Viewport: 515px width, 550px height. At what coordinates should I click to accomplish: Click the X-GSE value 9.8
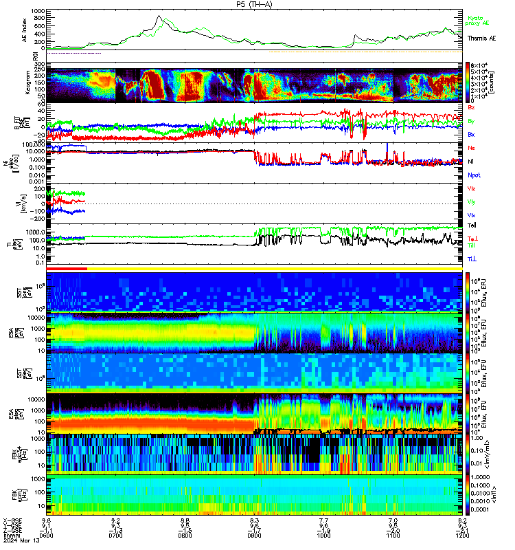[x=46, y=521]
